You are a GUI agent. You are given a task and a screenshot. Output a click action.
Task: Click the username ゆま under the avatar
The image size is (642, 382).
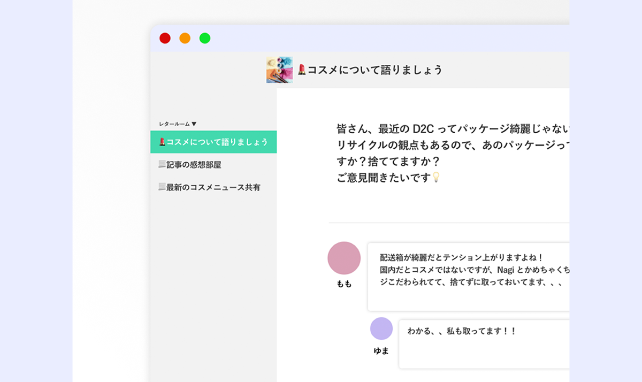pos(381,351)
